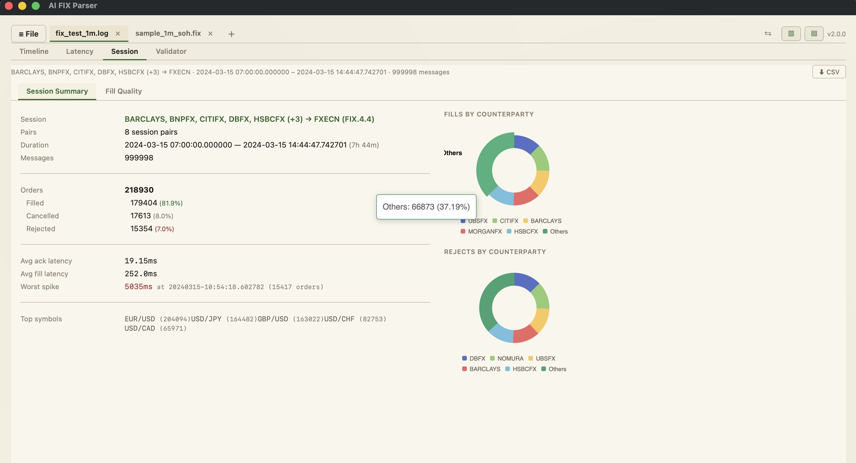
Task: Switch to the Fill Quality sub-tab
Action: tap(124, 91)
